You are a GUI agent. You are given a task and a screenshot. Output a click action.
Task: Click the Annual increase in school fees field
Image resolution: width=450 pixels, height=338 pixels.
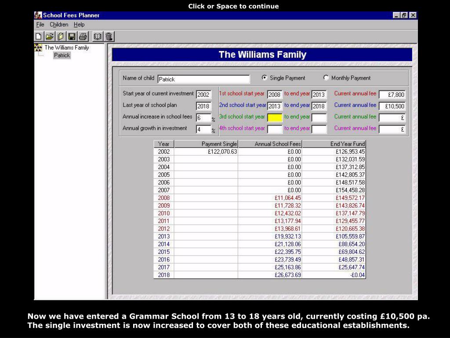pos(203,118)
